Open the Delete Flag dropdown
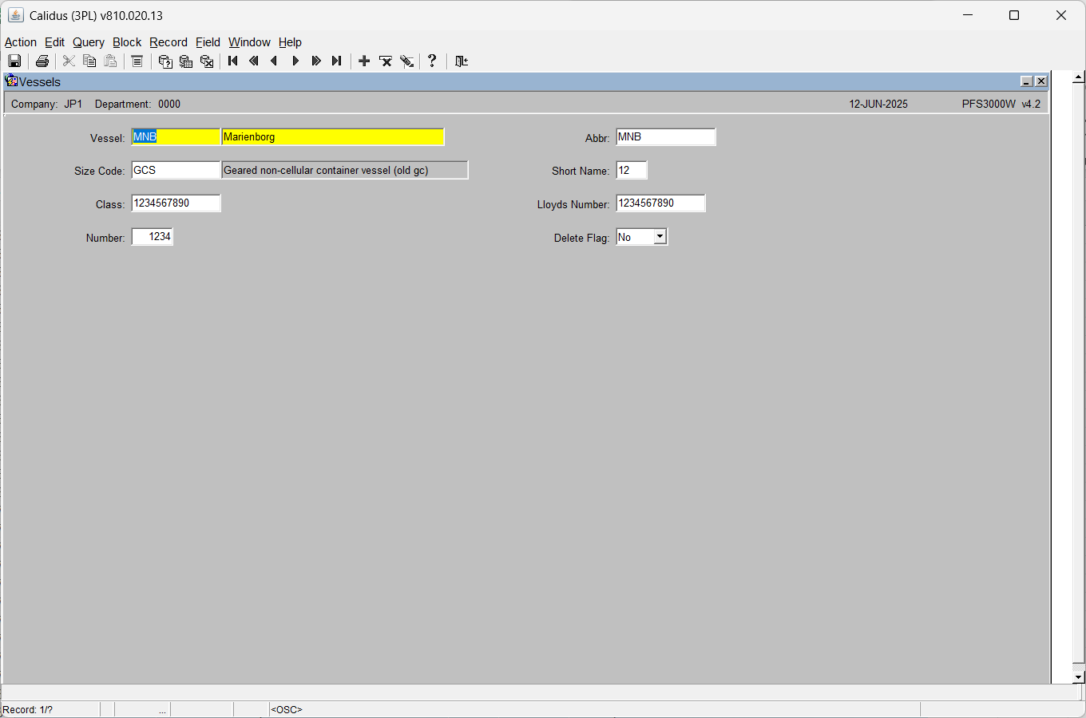 [660, 237]
